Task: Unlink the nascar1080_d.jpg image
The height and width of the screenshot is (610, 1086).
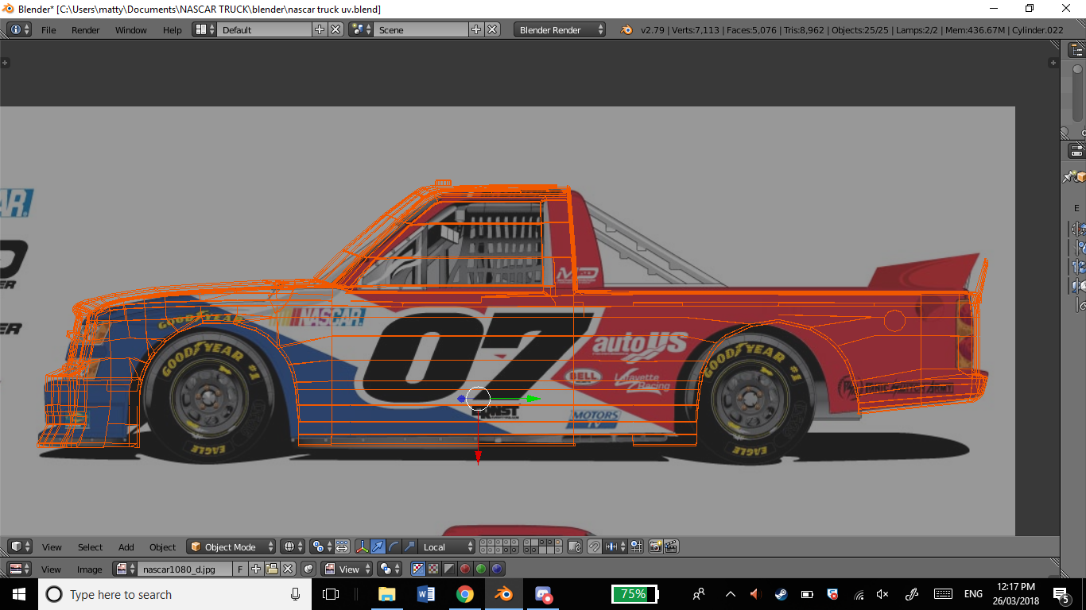Action: click(x=288, y=569)
